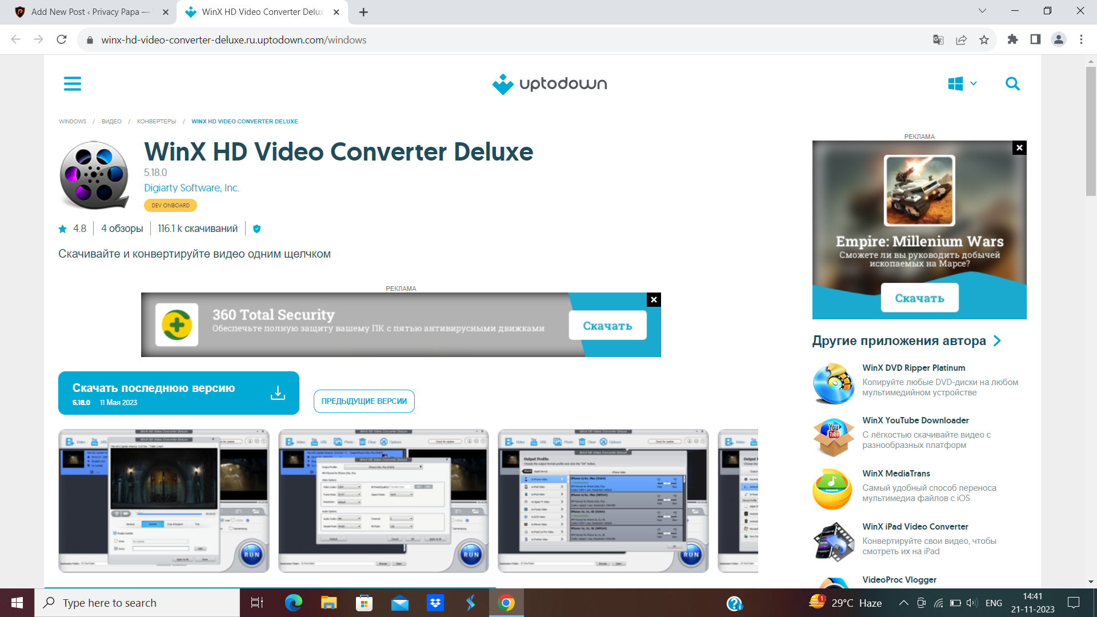Open the first app screenshot thumbnail
Viewport: 1097px width, 617px height.
coord(164,501)
